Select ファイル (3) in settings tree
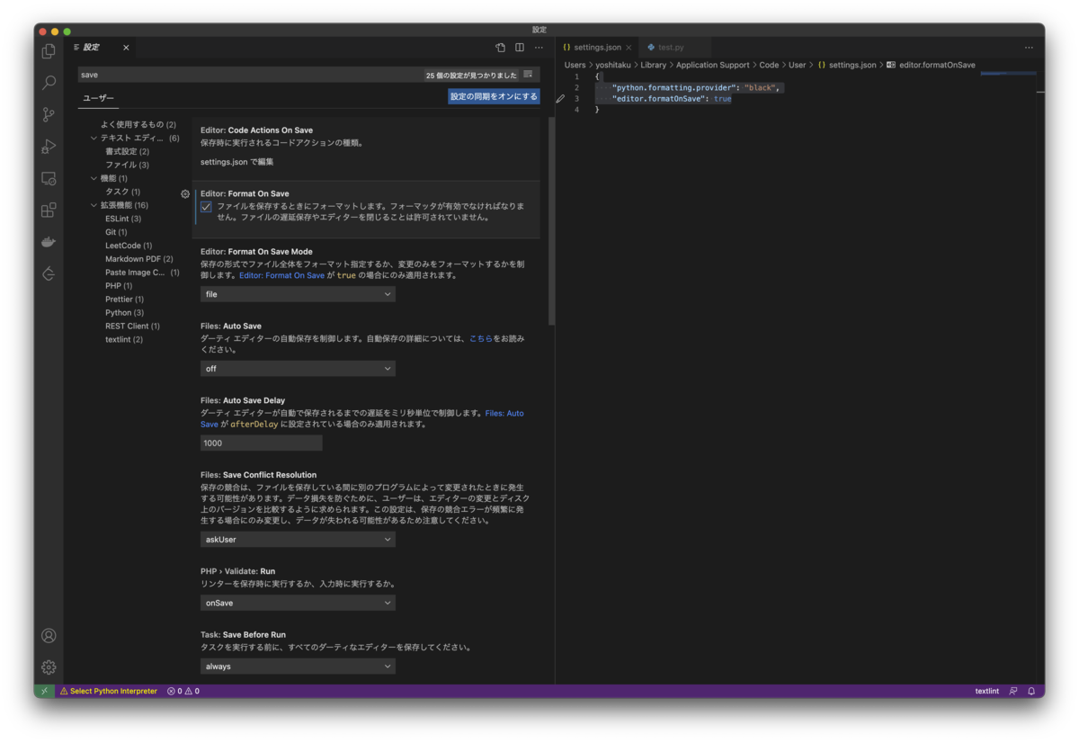1079x743 pixels. [127, 165]
